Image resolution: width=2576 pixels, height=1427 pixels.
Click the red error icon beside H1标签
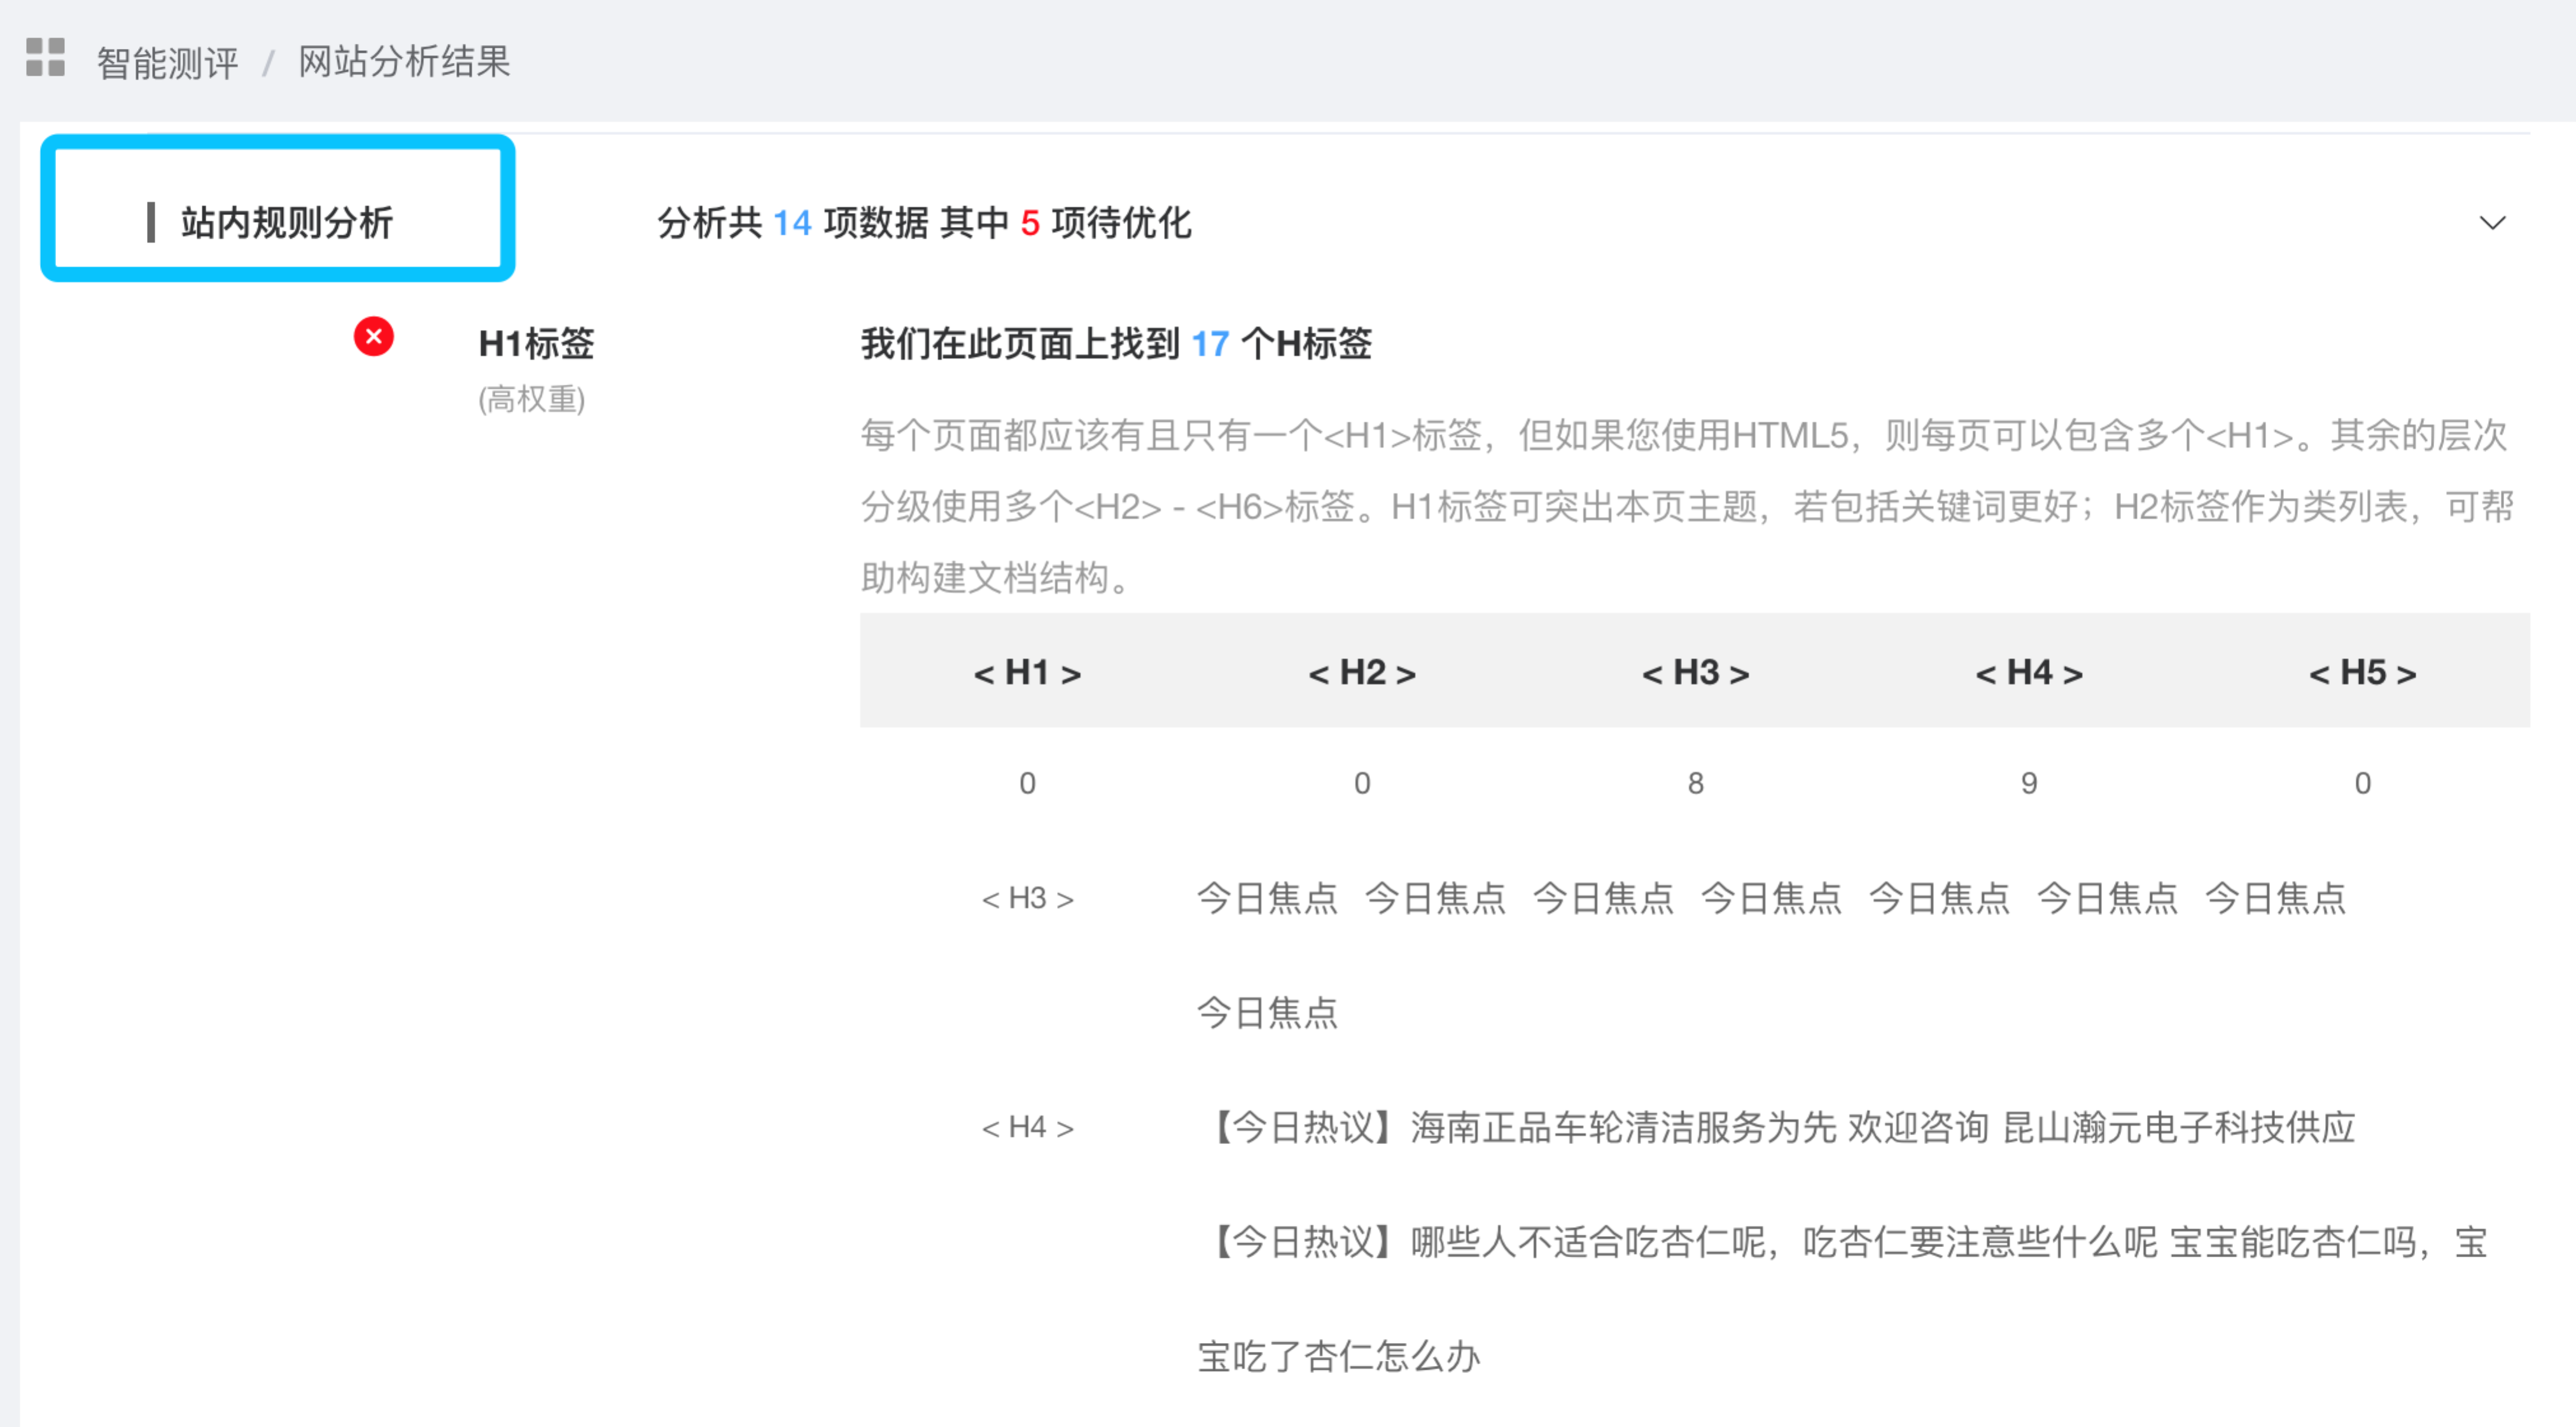pos(373,337)
